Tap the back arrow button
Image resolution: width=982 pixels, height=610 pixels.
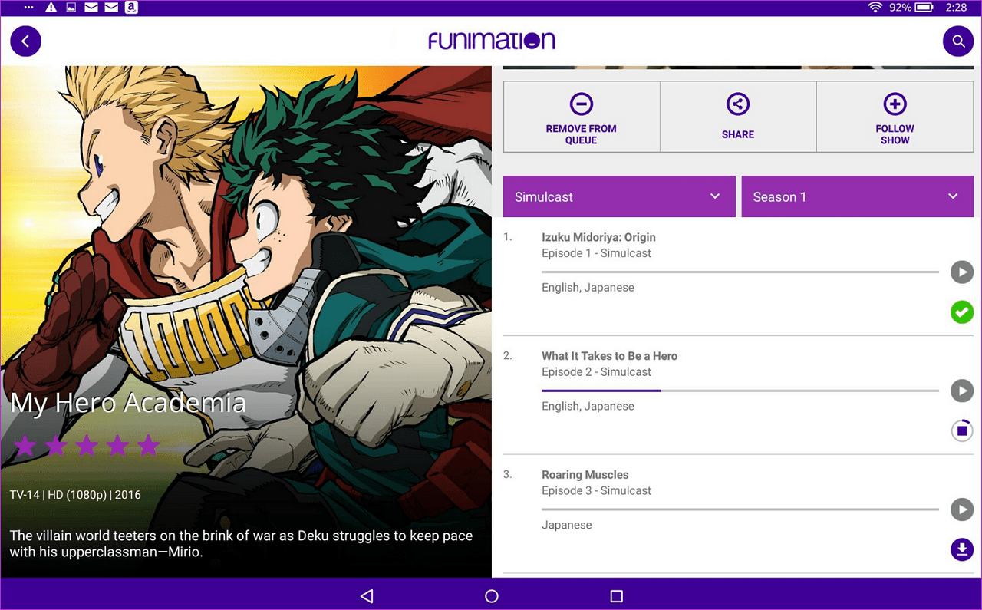[25, 41]
